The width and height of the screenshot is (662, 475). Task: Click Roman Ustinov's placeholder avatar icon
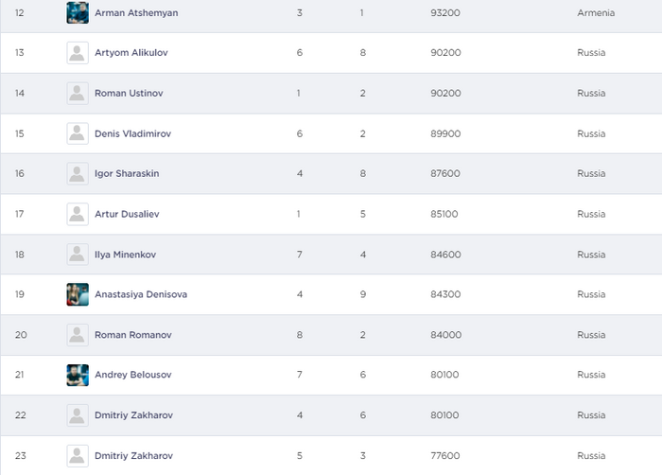click(x=78, y=94)
